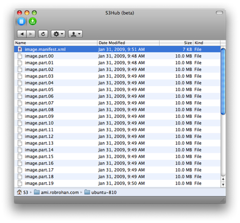Click the 9:50 AM date of image.part.19
This screenshot has width=240, height=223.
point(122,183)
